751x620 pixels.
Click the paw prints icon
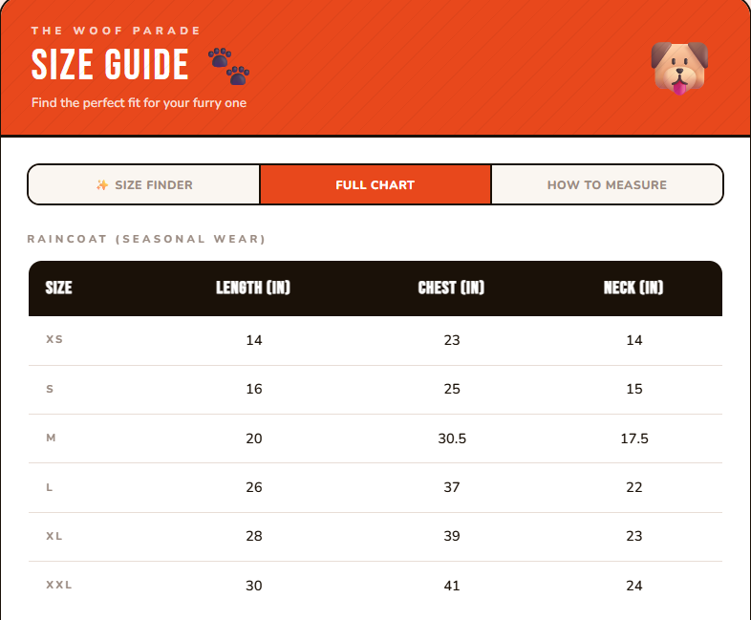pos(229,66)
